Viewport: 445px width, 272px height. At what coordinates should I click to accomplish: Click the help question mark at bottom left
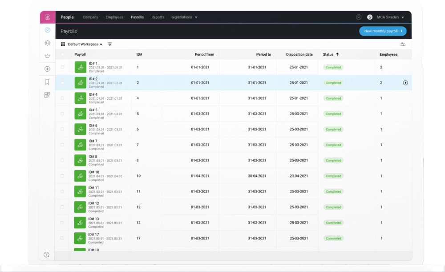(x=47, y=255)
